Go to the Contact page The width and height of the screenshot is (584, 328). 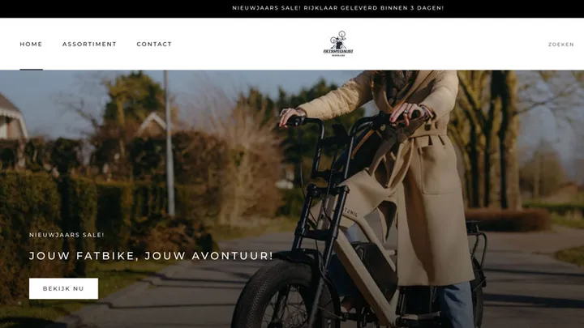click(154, 44)
